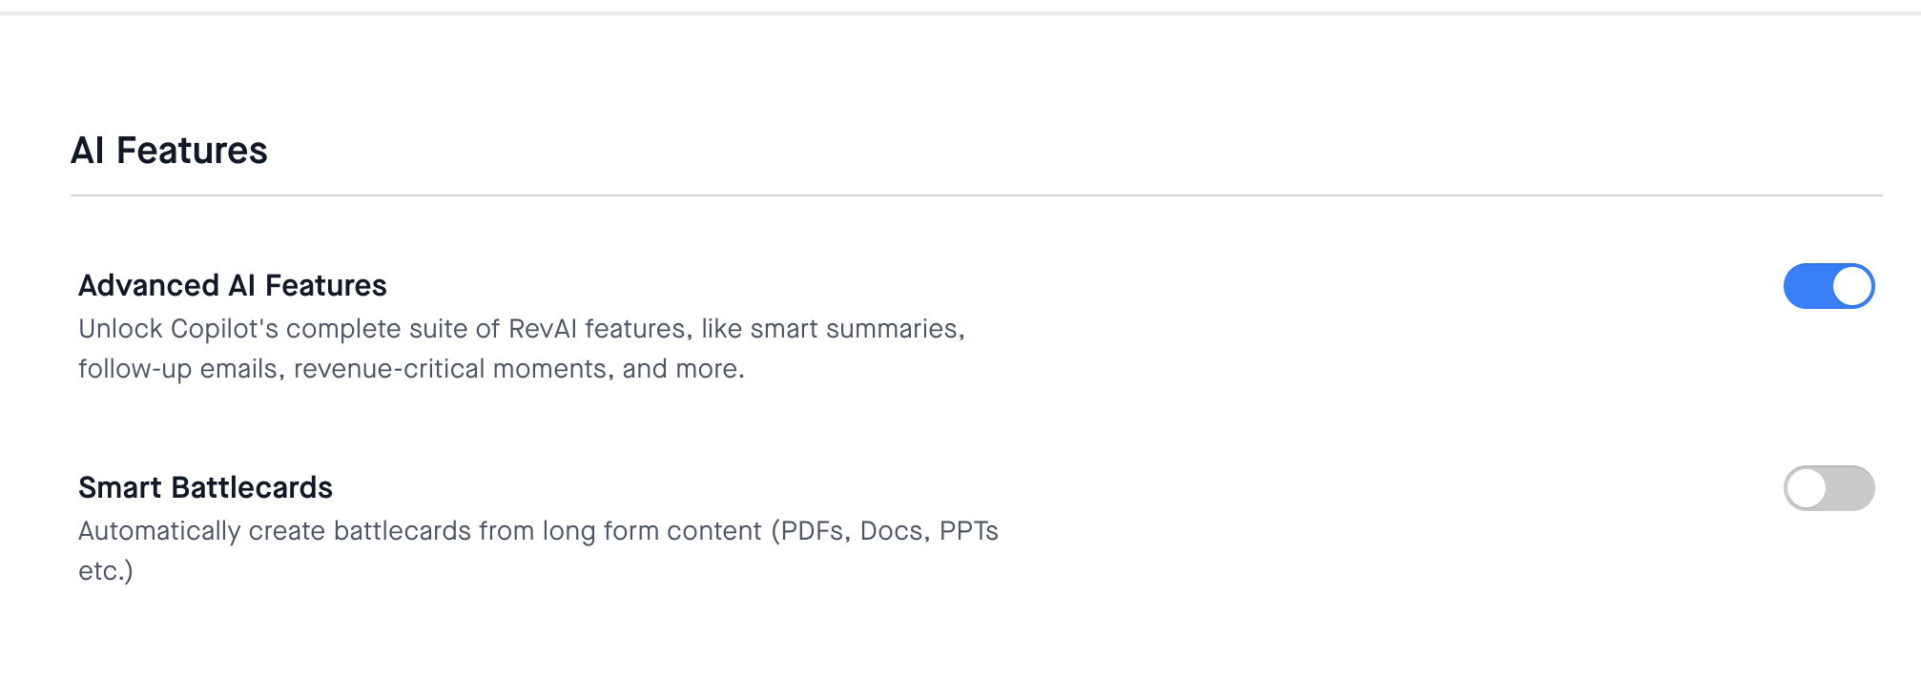Click the "Advanced AI Features" title
1921x677 pixels.
[233, 285]
